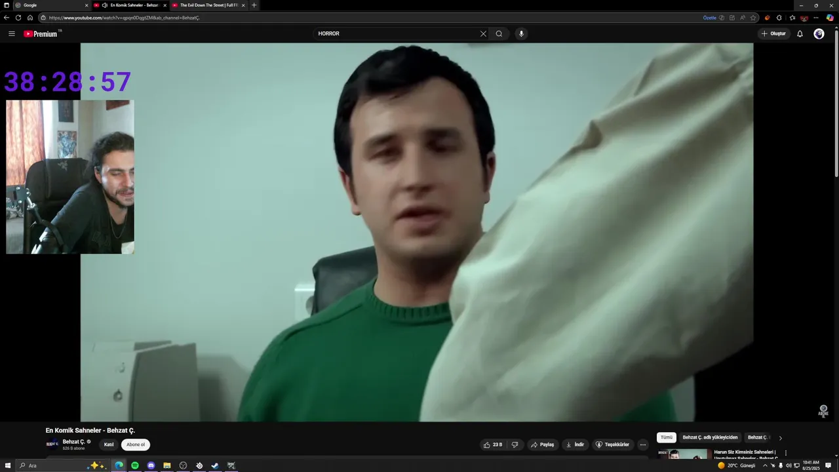
Task: Click the YouTube search magnifier button
Action: 499,33
